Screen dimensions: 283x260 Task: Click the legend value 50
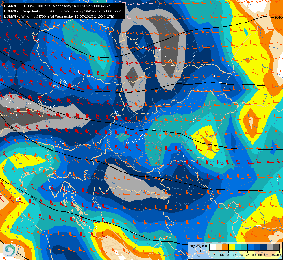tap(215, 255)
